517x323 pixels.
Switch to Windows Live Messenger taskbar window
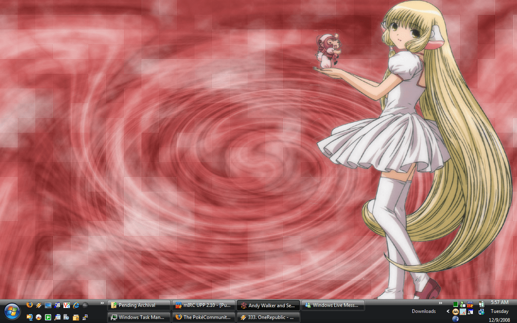coord(333,305)
